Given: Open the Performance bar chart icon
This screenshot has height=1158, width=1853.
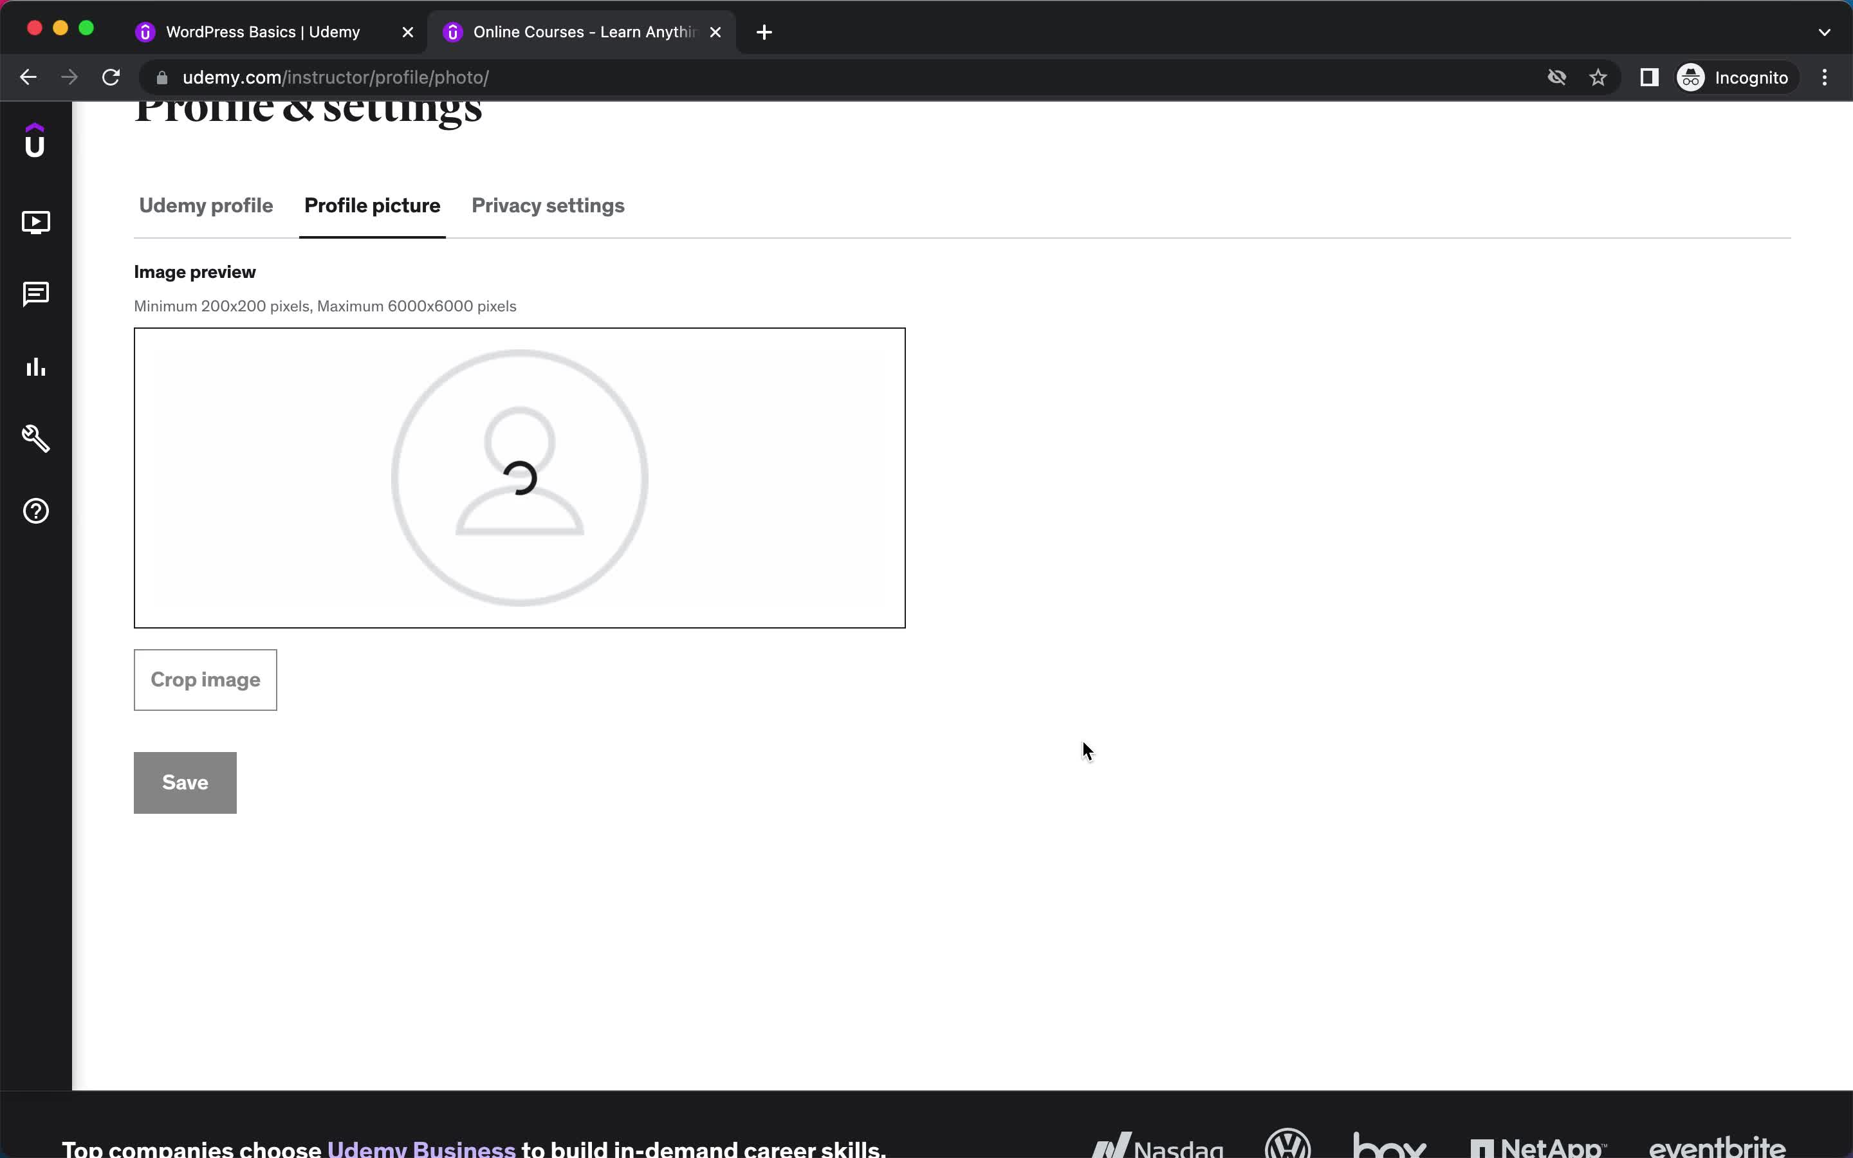Looking at the screenshot, I should [36, 367].
